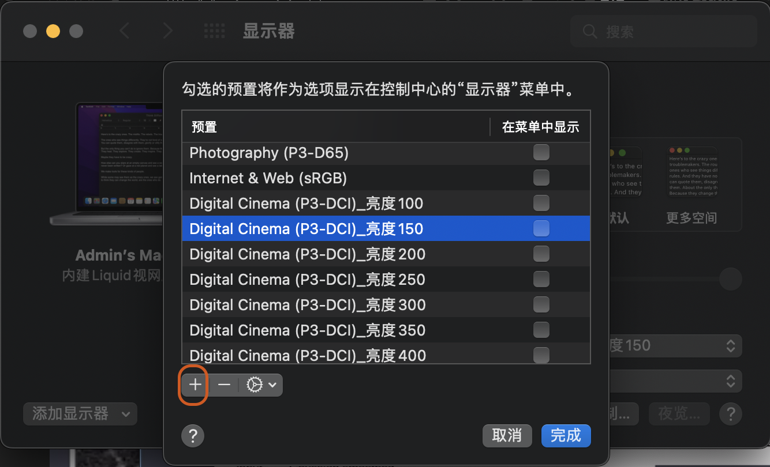Click the help question mark in the sheet
The height and width of the screenshot is (467, 770).
pos(193,436)
